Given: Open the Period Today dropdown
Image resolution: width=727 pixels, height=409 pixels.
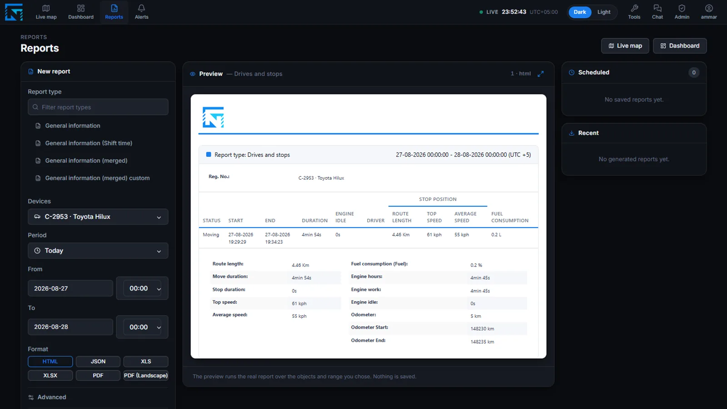Looking at the screenshot, I should 98,251.
